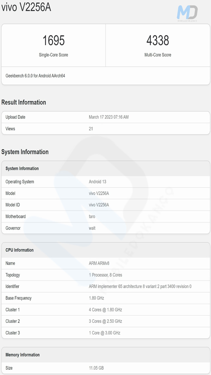Click the Topology row value
The image size is (211, 375).
[x=105, y=275]
